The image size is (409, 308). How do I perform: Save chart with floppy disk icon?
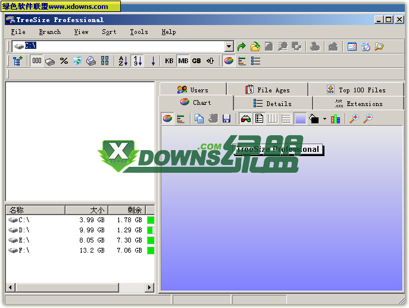(226, 119)
